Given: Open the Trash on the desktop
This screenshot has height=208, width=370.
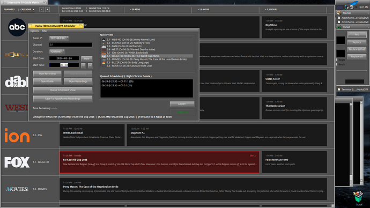Looking at the screenshot, I should tap(359, 198).
